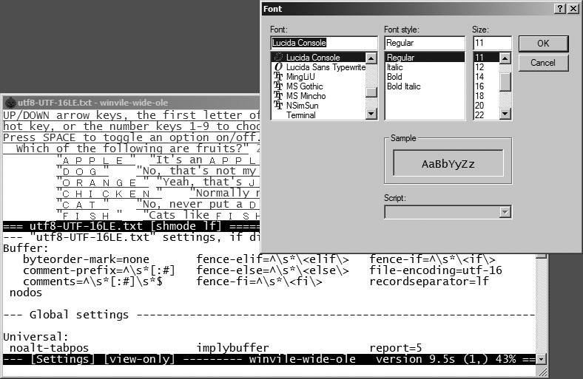Click report=5 setting
This screenshot has height=379, width=583.
click(x=396, y=348)
